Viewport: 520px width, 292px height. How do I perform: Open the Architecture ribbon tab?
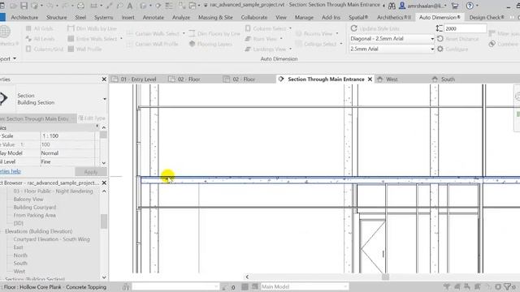point(24,17)
